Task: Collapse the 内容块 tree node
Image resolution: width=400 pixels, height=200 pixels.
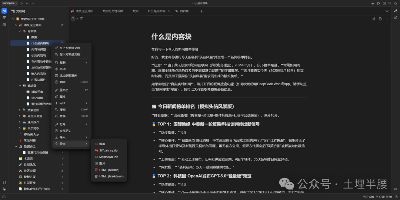Action: (20, 31)
